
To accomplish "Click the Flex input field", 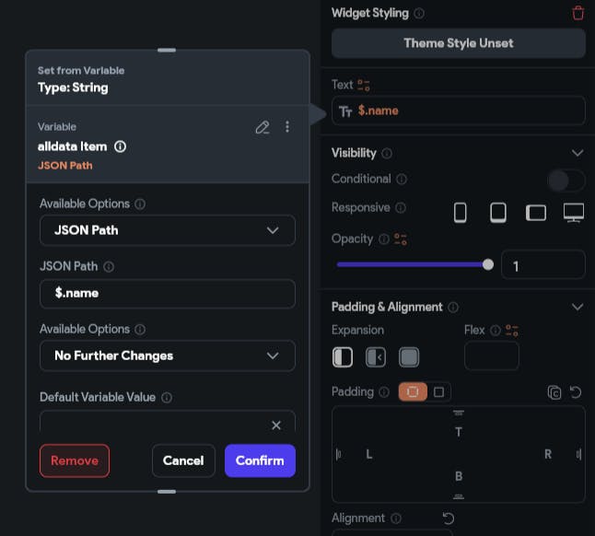I will pos(492,355).
